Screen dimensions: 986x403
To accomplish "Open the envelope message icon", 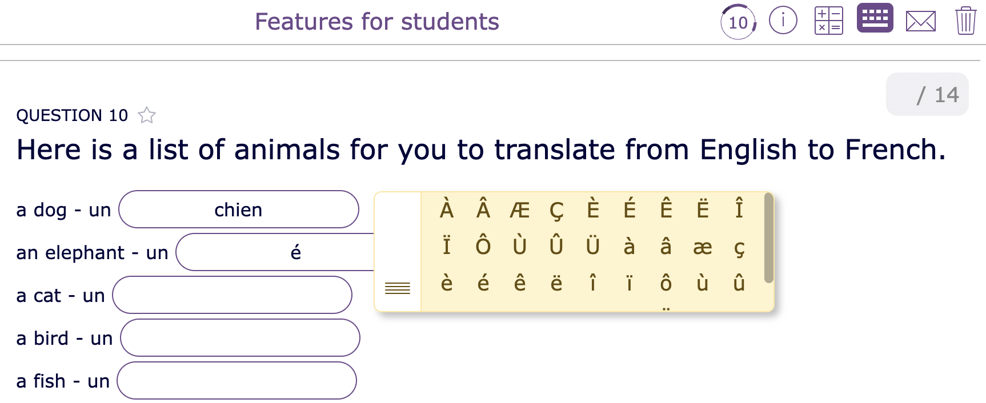I will [921, 21].
